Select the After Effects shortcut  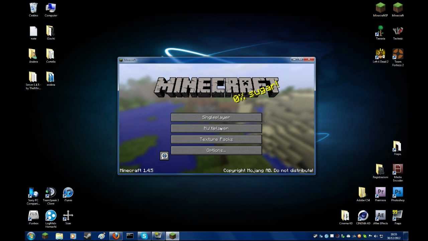pos(381,218)
